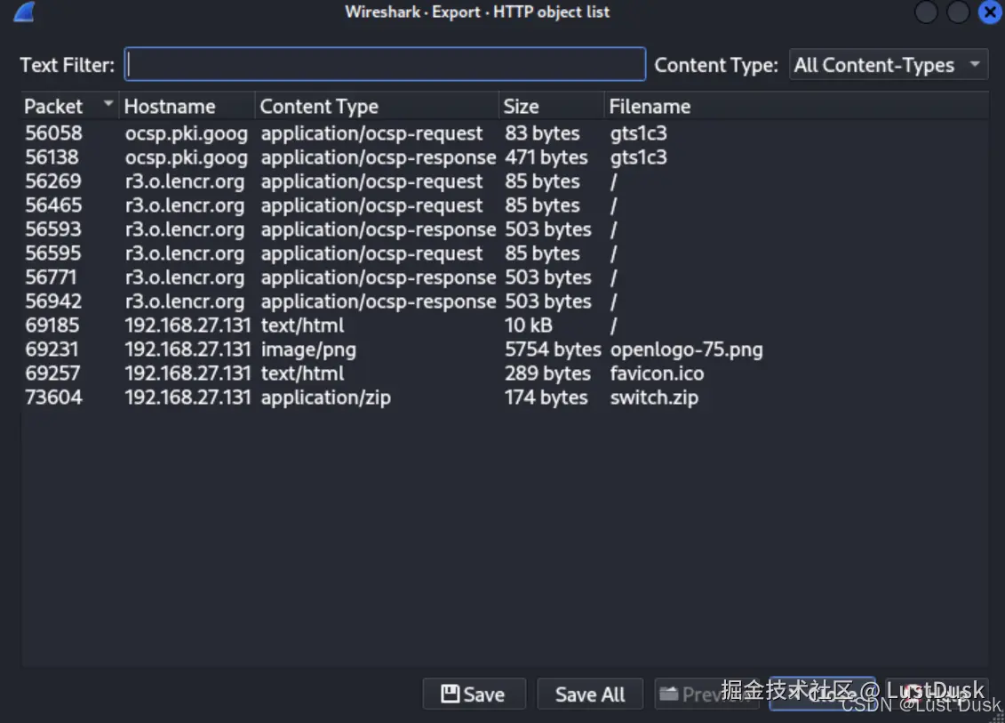Sort by the Content Type column header
1005x723 pixels.
376,106
